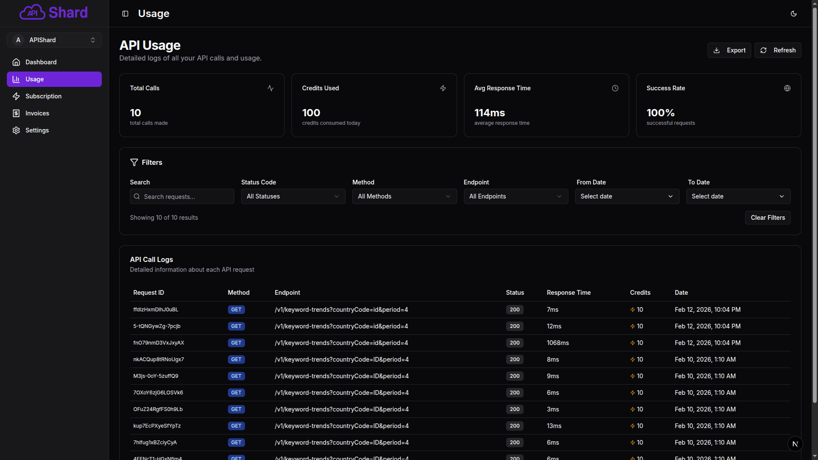818x460 pixels.
Task: Click the 13ms response time cell
Action: tap(554, 426)
